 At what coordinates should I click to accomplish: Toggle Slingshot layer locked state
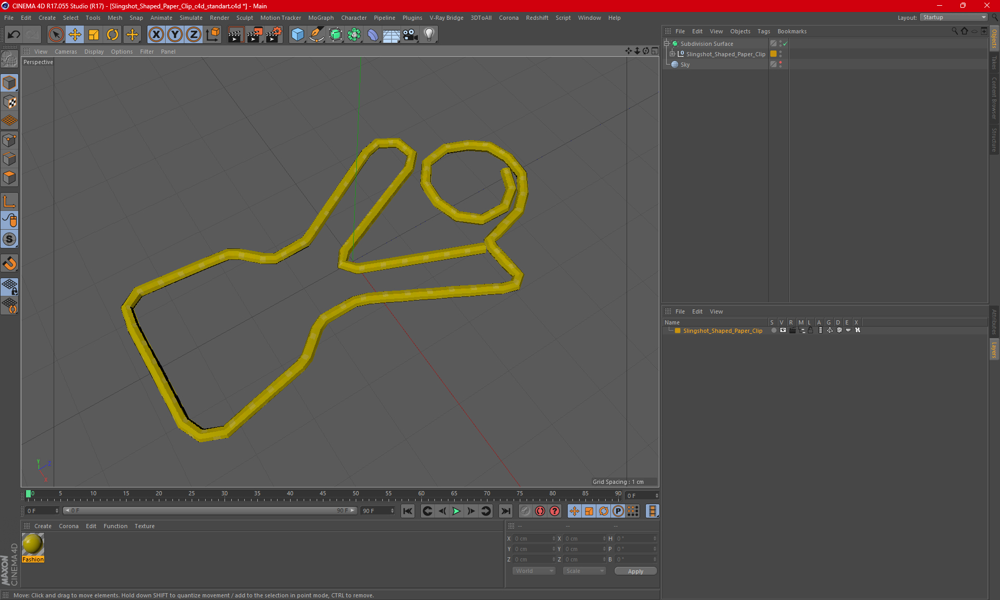811,330
